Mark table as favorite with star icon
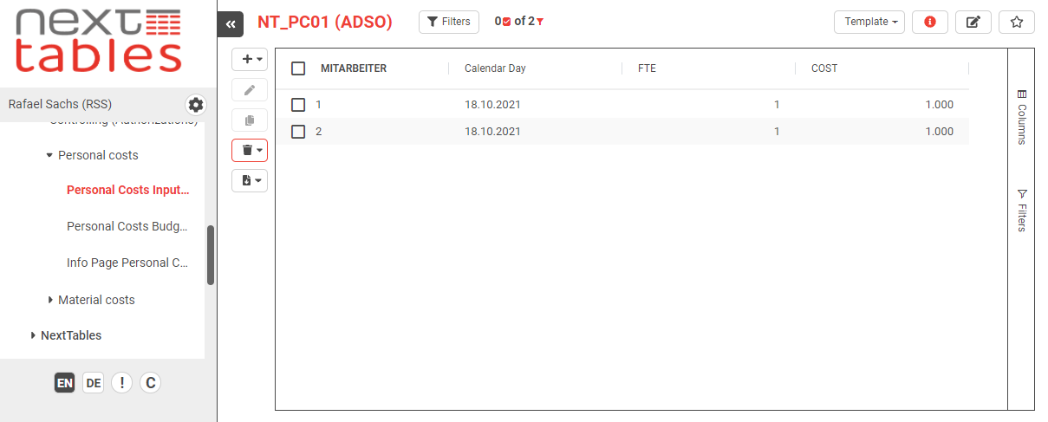The height and width of the screenshot is (422, 1048). pyautogui.click(x=1017, y=22)
